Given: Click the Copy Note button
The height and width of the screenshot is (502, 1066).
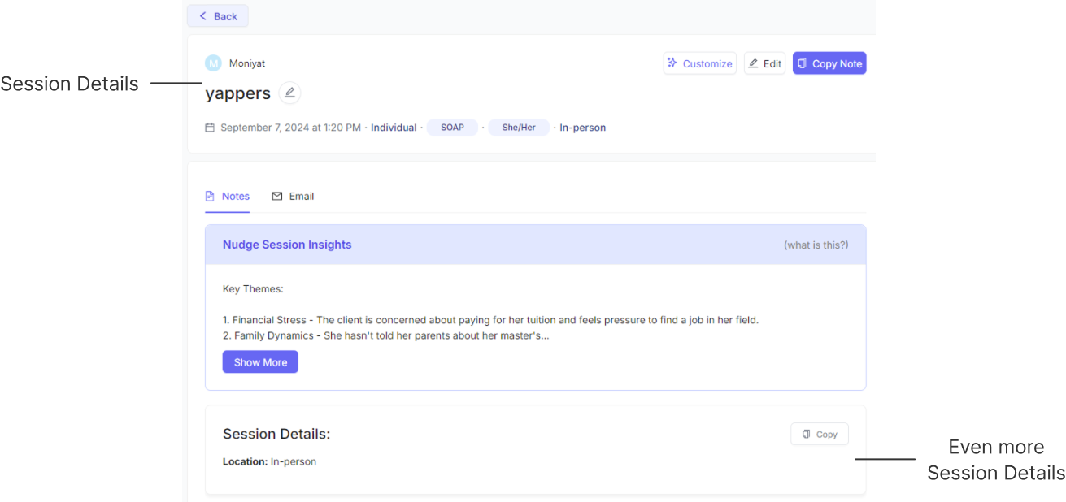Looking at the screenshot, I should pyautogui.click(x=829, y=63).
